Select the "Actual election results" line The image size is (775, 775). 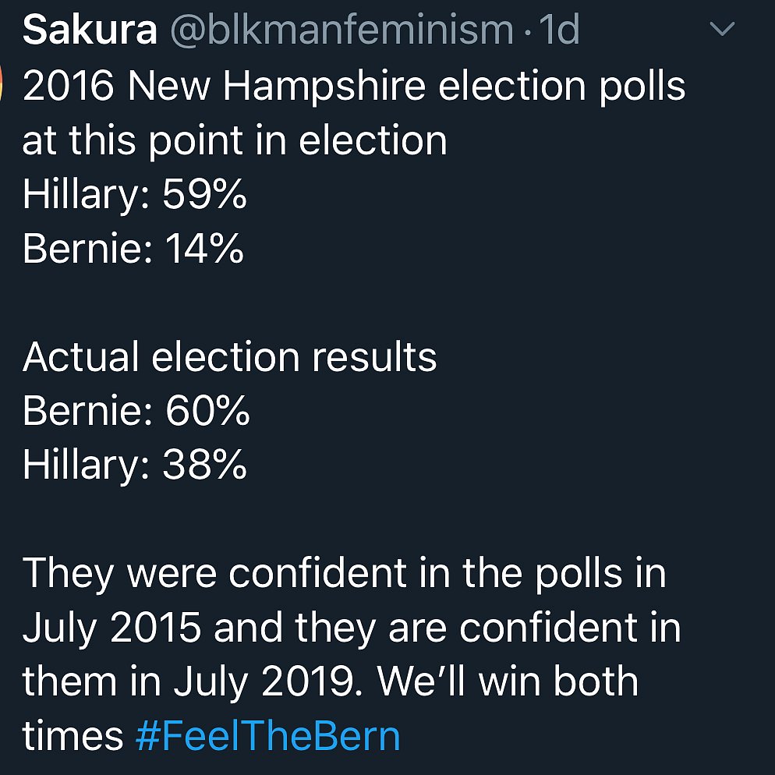click(230, 357)
